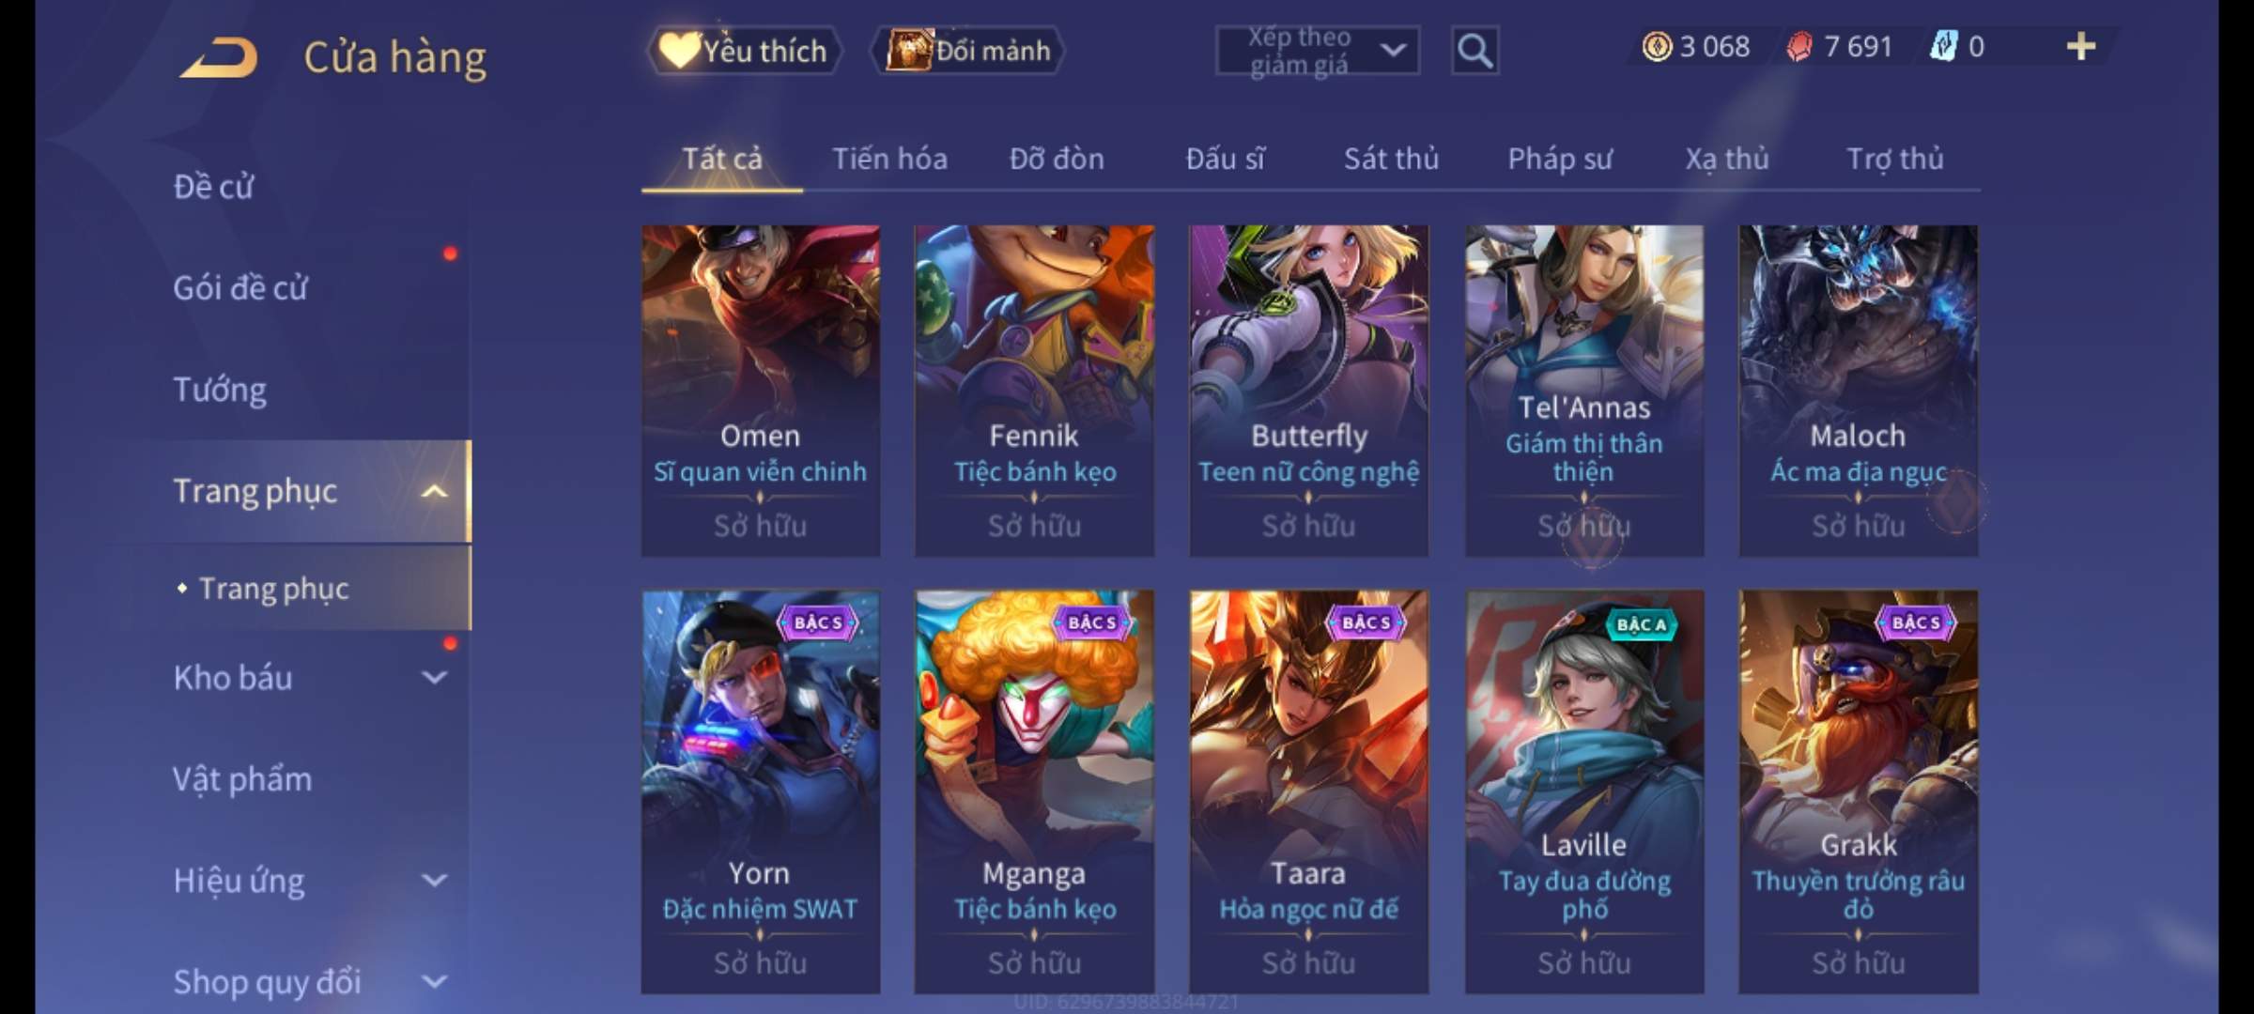Switch to the Sát thủ tab
The image size is (2254, 1014).
click(1391, 159)
